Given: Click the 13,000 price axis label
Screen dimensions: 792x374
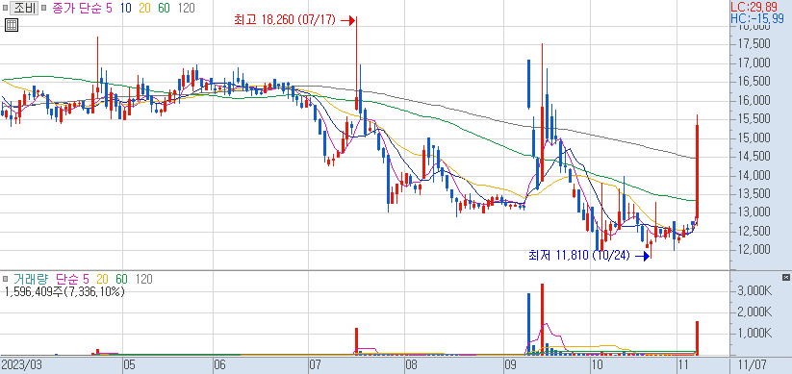Looking at the screenshot, I should pos(755,212).
